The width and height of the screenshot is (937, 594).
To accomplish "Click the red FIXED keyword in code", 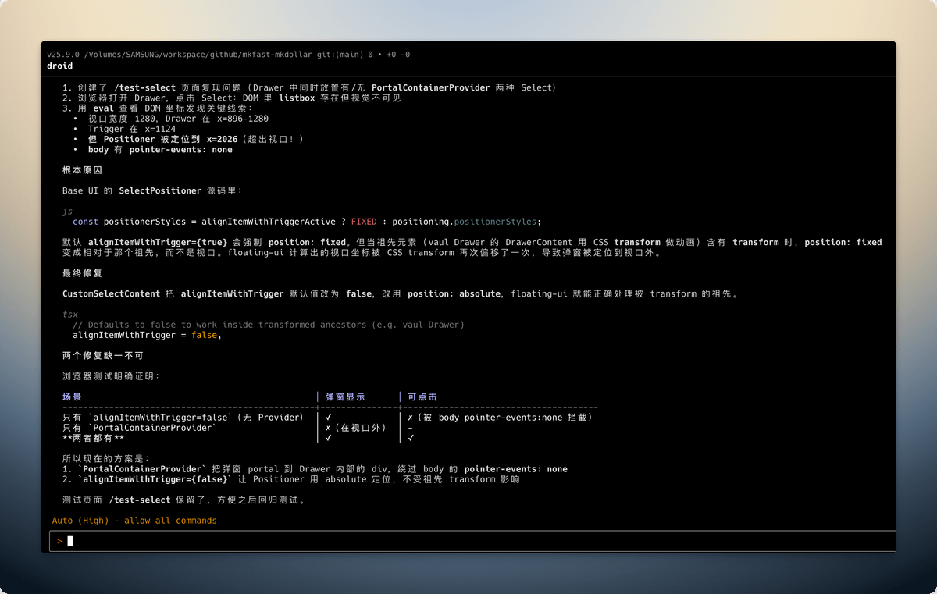I will coord(364,222).
